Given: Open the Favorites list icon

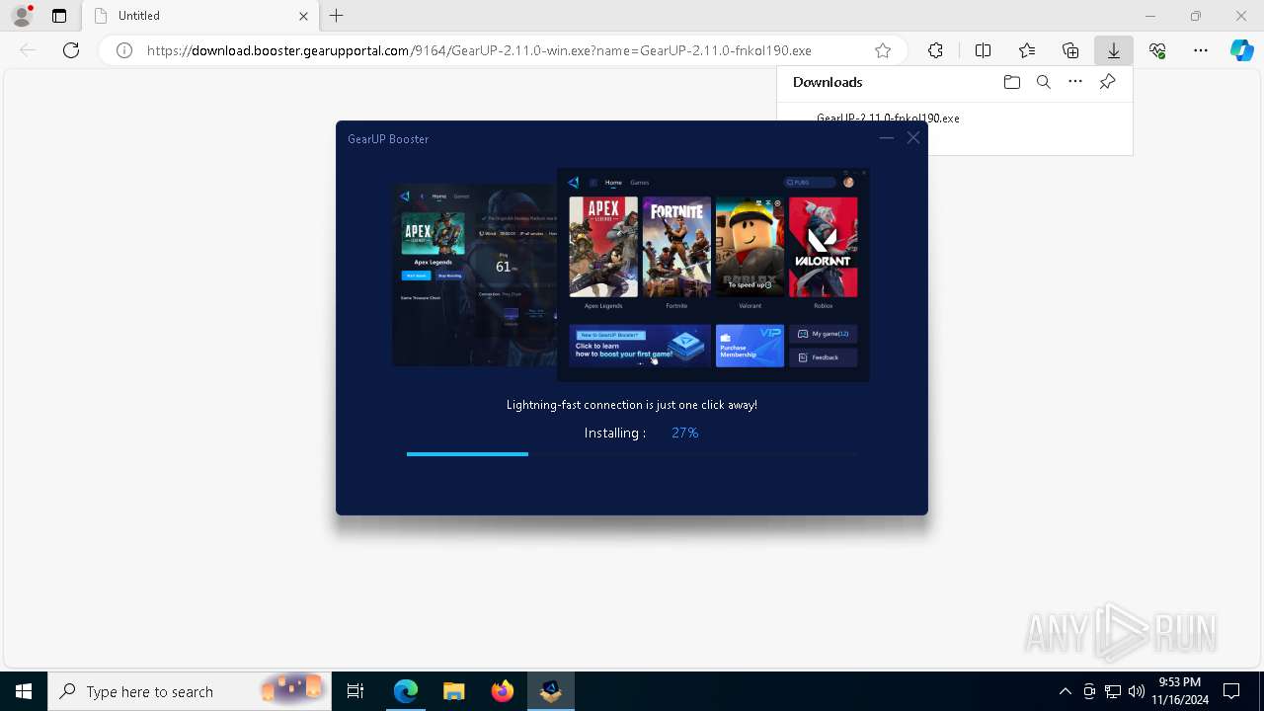Looking at the screenshot, I should [1027, 50].
